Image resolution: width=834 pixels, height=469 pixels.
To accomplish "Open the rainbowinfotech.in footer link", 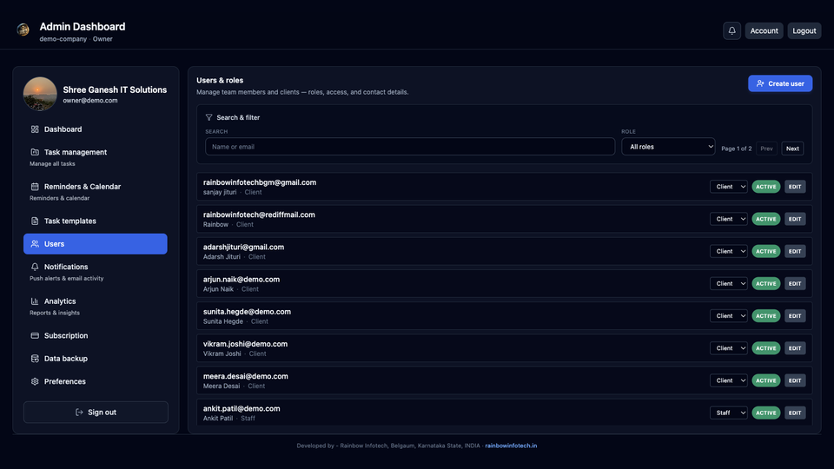I will 511,446.
